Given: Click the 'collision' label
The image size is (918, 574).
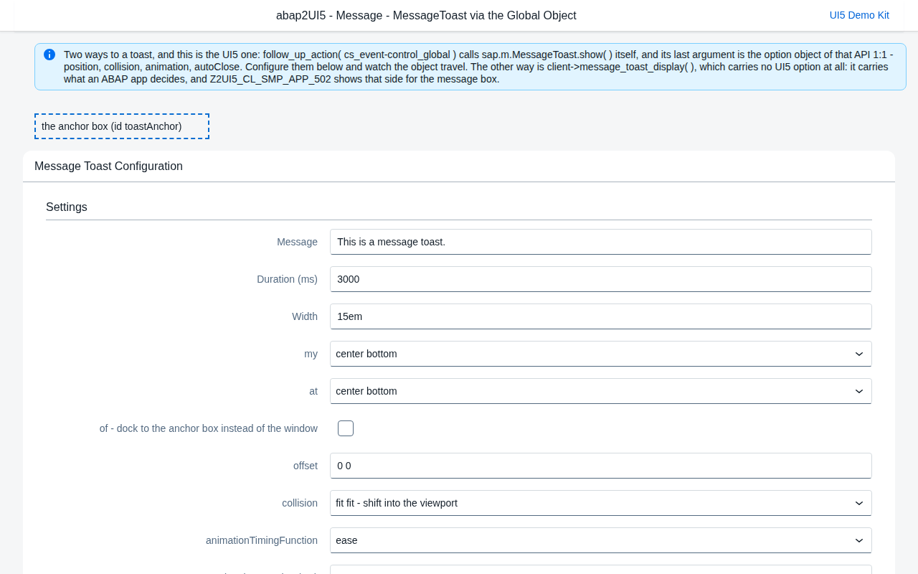Looking at the screenshot, I should pyautogui.click(x=300, y=503).
